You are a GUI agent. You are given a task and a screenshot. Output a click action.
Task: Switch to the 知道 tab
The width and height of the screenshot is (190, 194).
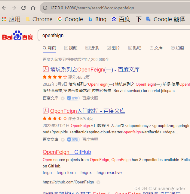point(178,48)
